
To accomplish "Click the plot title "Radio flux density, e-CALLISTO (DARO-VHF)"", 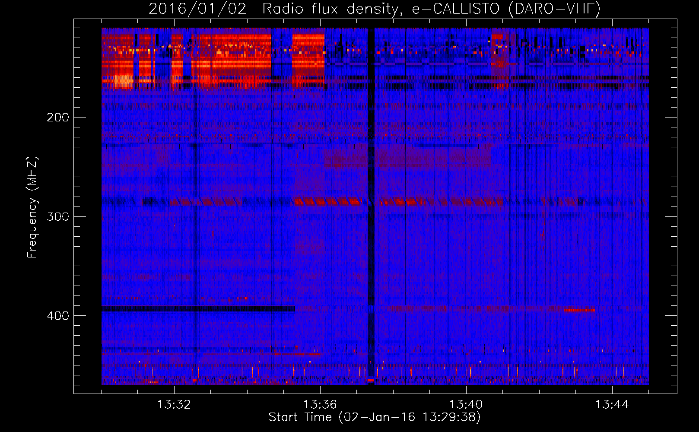I will click(x=431, y=9).
